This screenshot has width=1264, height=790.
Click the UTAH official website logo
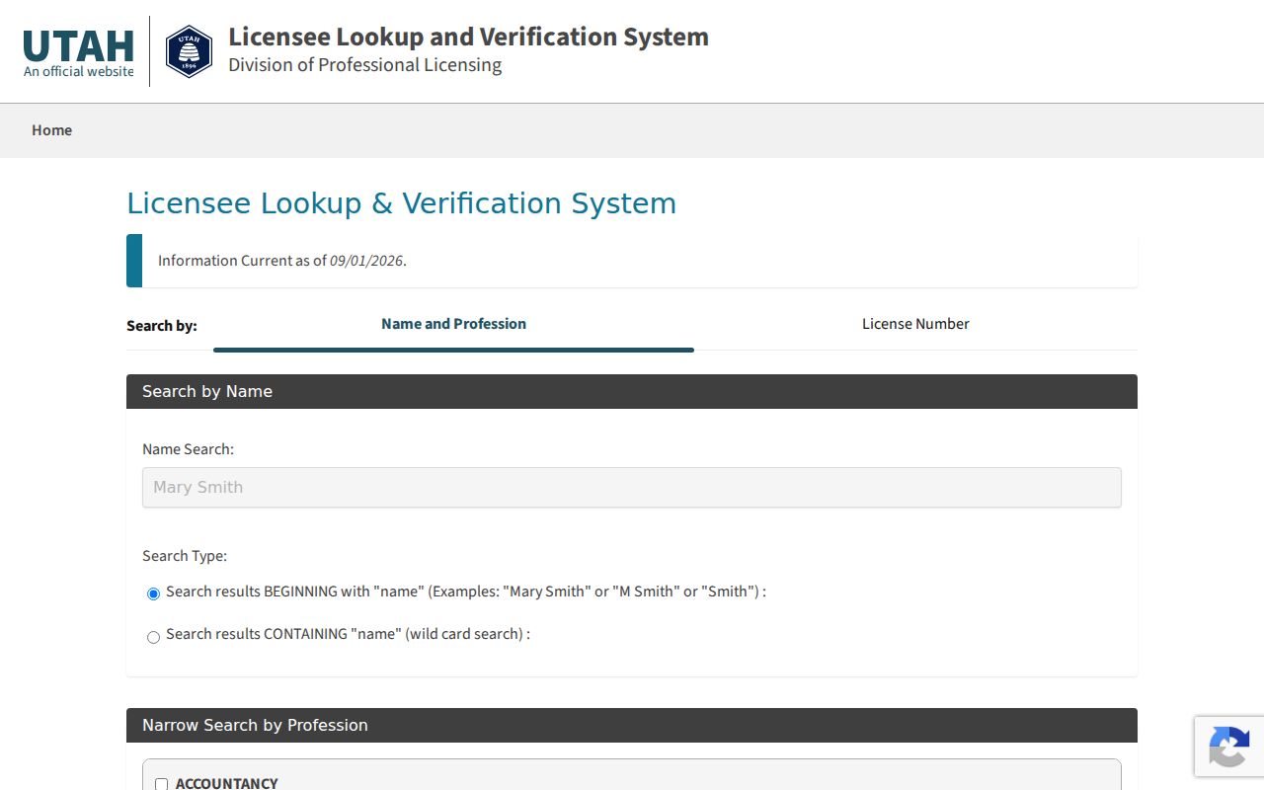tap(79, 52)
